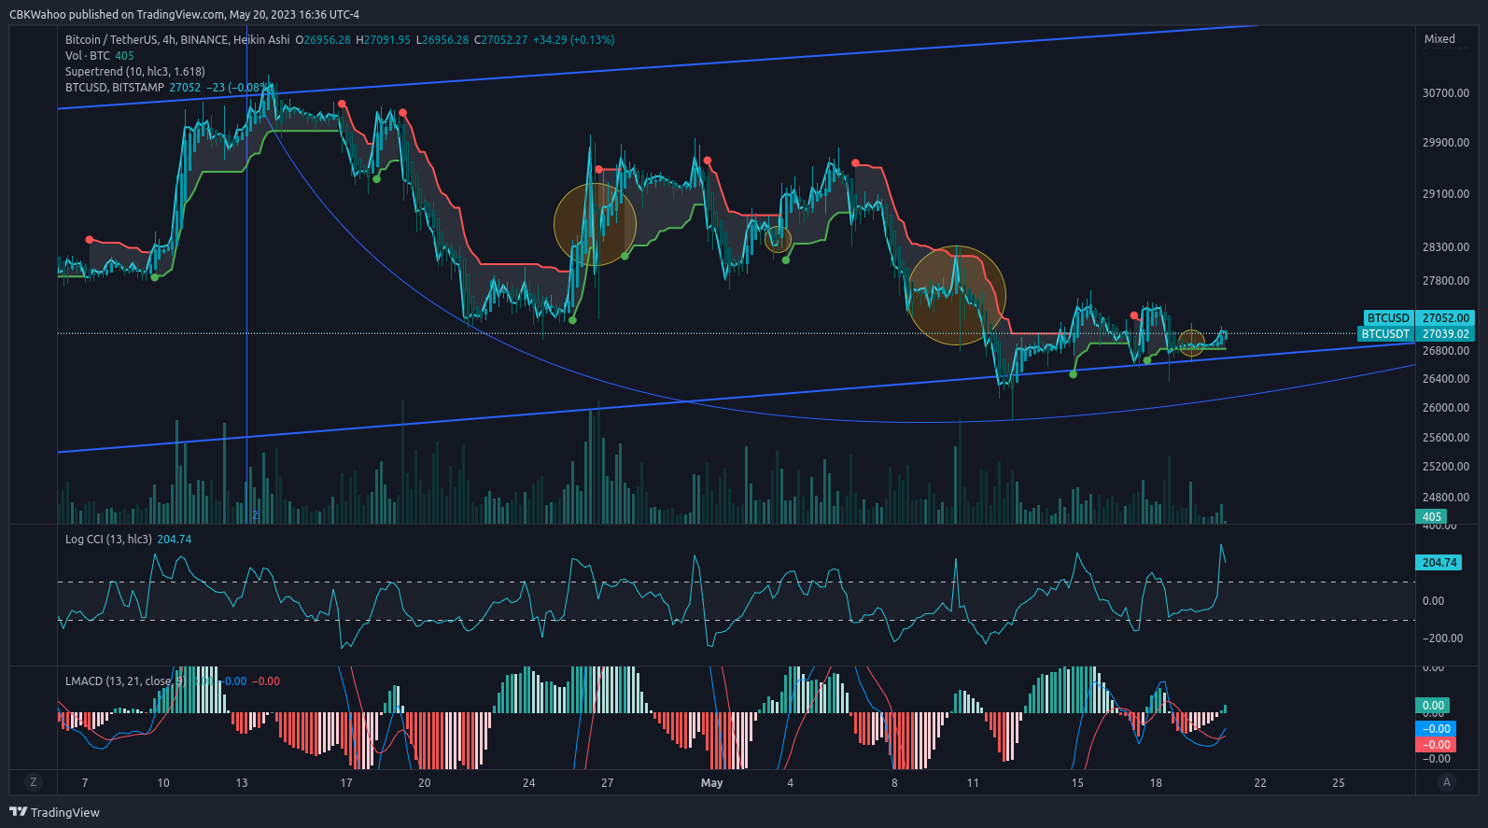Click the '25' date on time axis
Viewport: 1488px width, 828px height.
click(x=1339, y=783)
